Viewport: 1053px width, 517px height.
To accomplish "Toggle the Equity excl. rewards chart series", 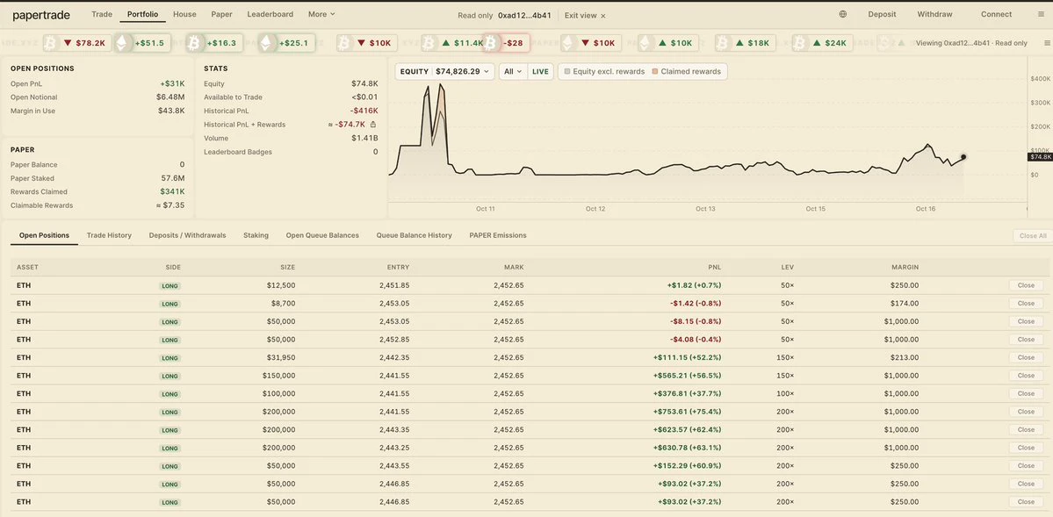I will coord(604,71).
